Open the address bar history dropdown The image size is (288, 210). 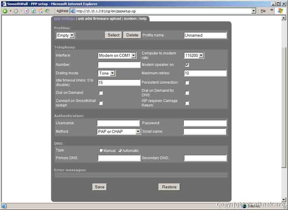(253, 11)
